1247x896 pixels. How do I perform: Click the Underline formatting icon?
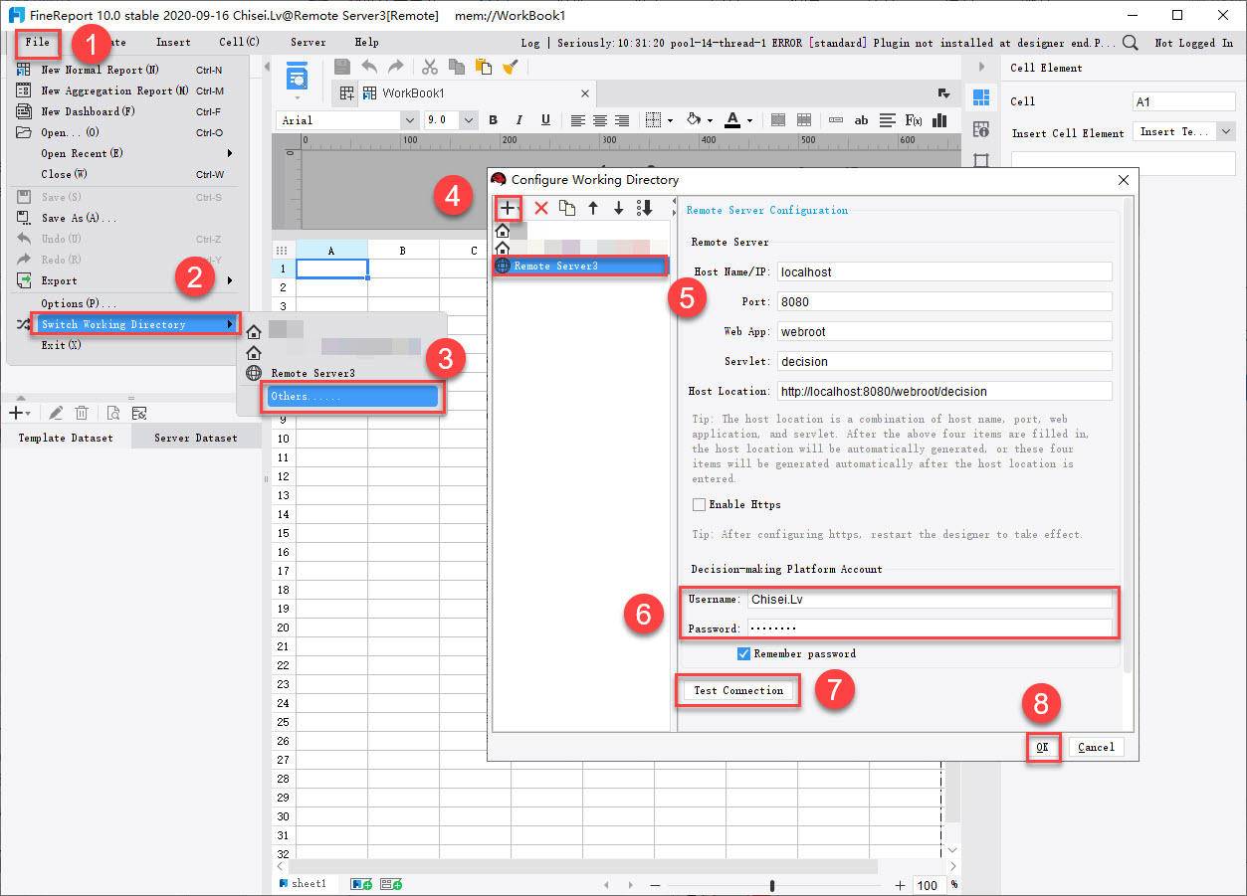[545, 119]
